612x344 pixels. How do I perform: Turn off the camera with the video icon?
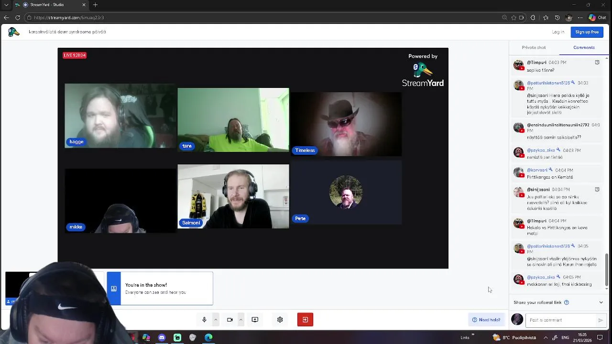pyautogui.click(x=229, y=320)
